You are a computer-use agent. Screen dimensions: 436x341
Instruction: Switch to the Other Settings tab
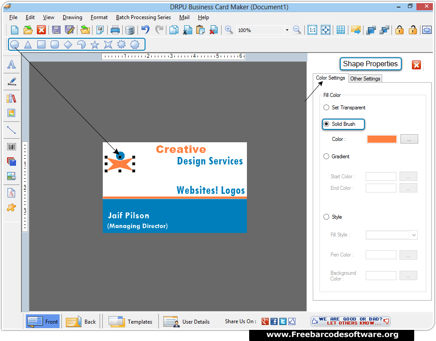tap(365, 79)
